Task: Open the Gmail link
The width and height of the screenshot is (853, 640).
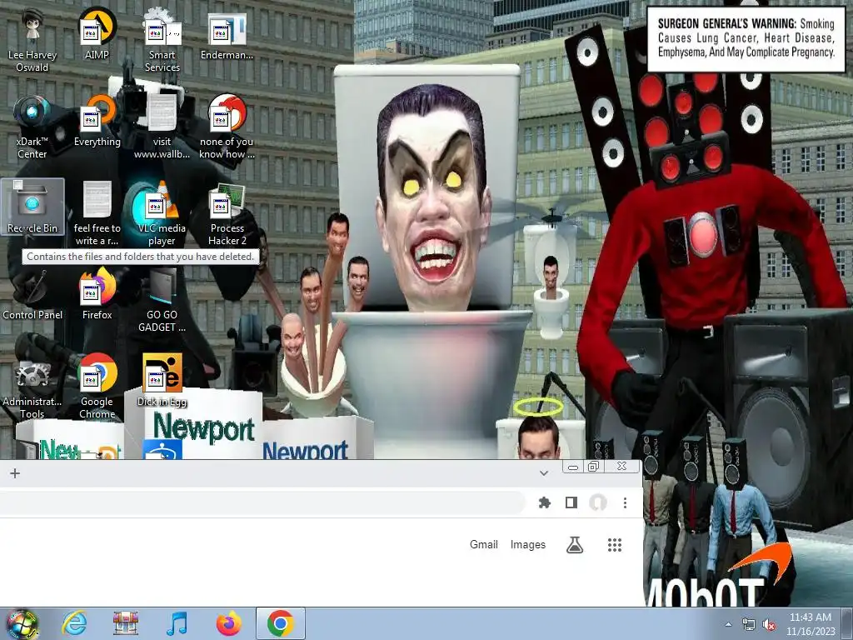Action: tap(484, 545)
